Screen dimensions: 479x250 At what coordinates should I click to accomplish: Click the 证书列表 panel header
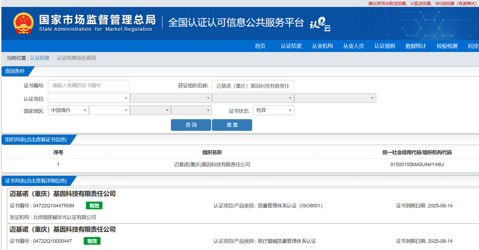coord(36,181)
